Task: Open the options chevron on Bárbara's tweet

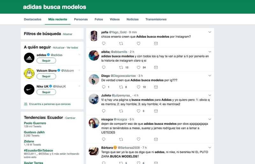Action: tap(210, 147)
